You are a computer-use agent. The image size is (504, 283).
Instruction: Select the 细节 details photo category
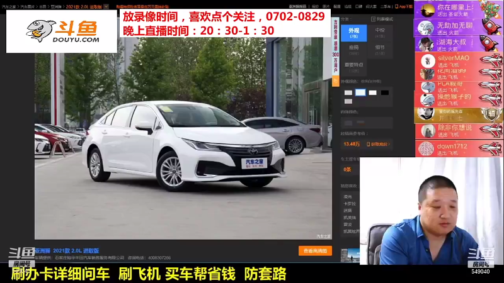[380, 50]
